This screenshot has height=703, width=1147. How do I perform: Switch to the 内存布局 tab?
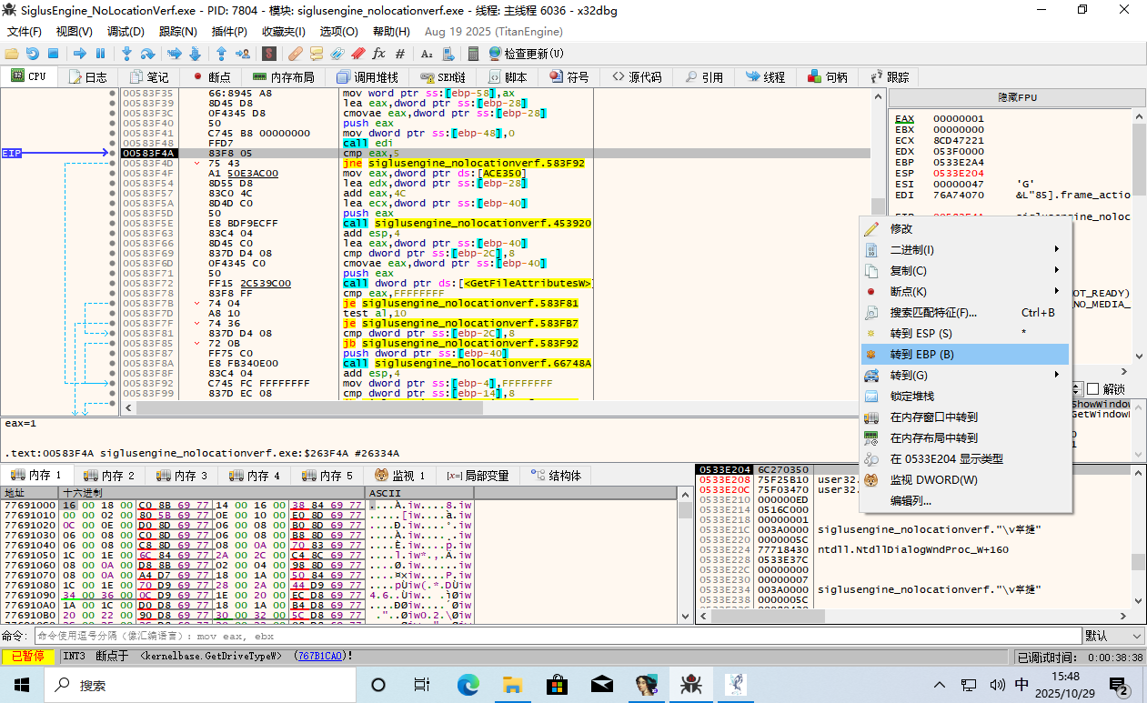point(283,77)
